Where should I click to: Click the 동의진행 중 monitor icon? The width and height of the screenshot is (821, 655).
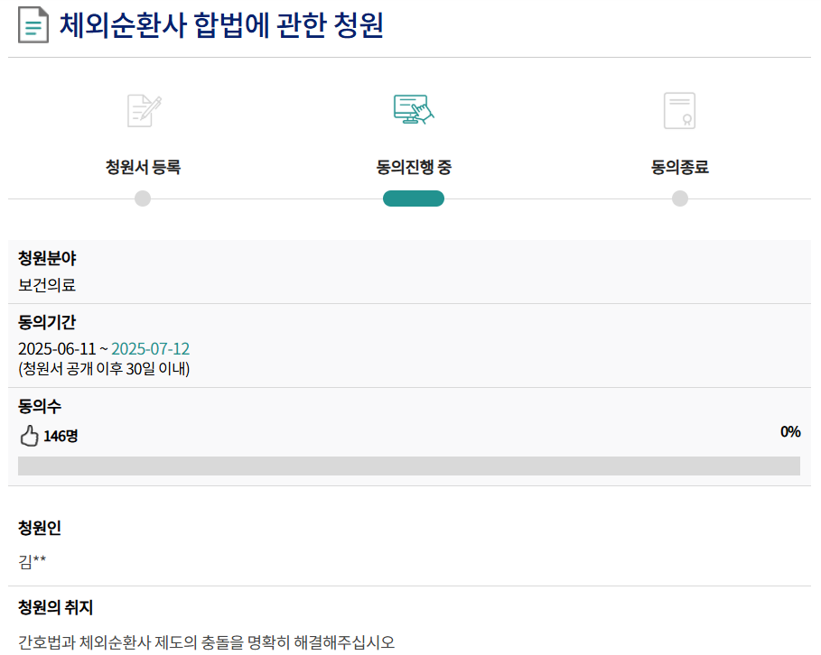(411, 107)
